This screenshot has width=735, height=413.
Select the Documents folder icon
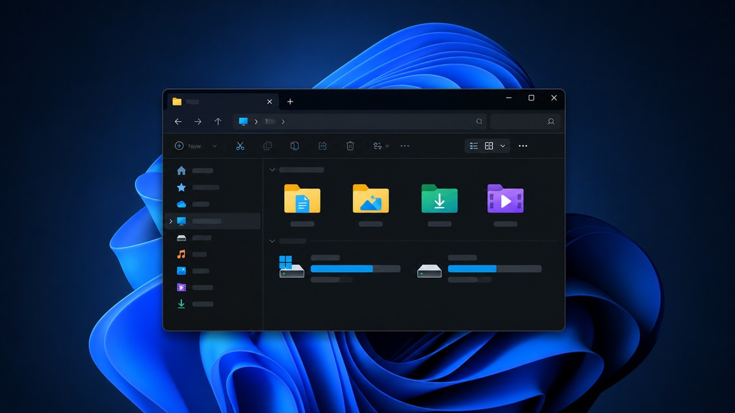[302, 198]
